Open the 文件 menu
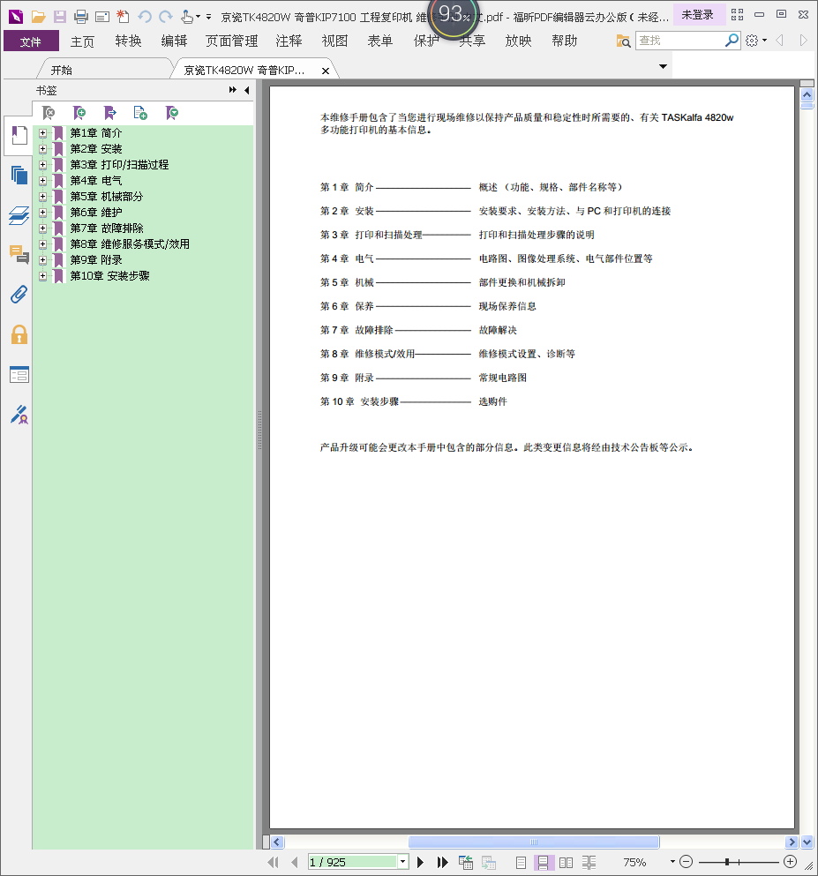This screenshot has height=876, width=818. click(x=31, y=41)
